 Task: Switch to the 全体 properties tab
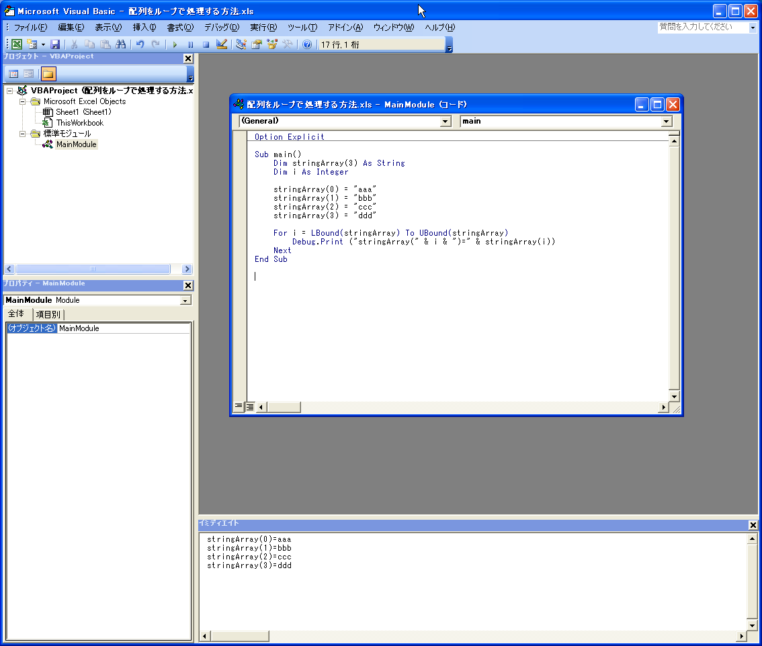[16, 314]
